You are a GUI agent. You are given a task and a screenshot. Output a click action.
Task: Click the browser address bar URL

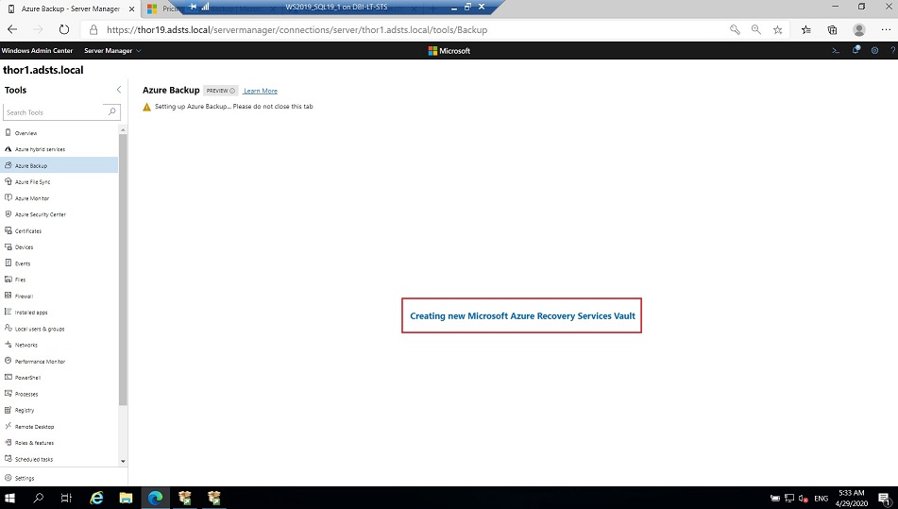point(297,30)
